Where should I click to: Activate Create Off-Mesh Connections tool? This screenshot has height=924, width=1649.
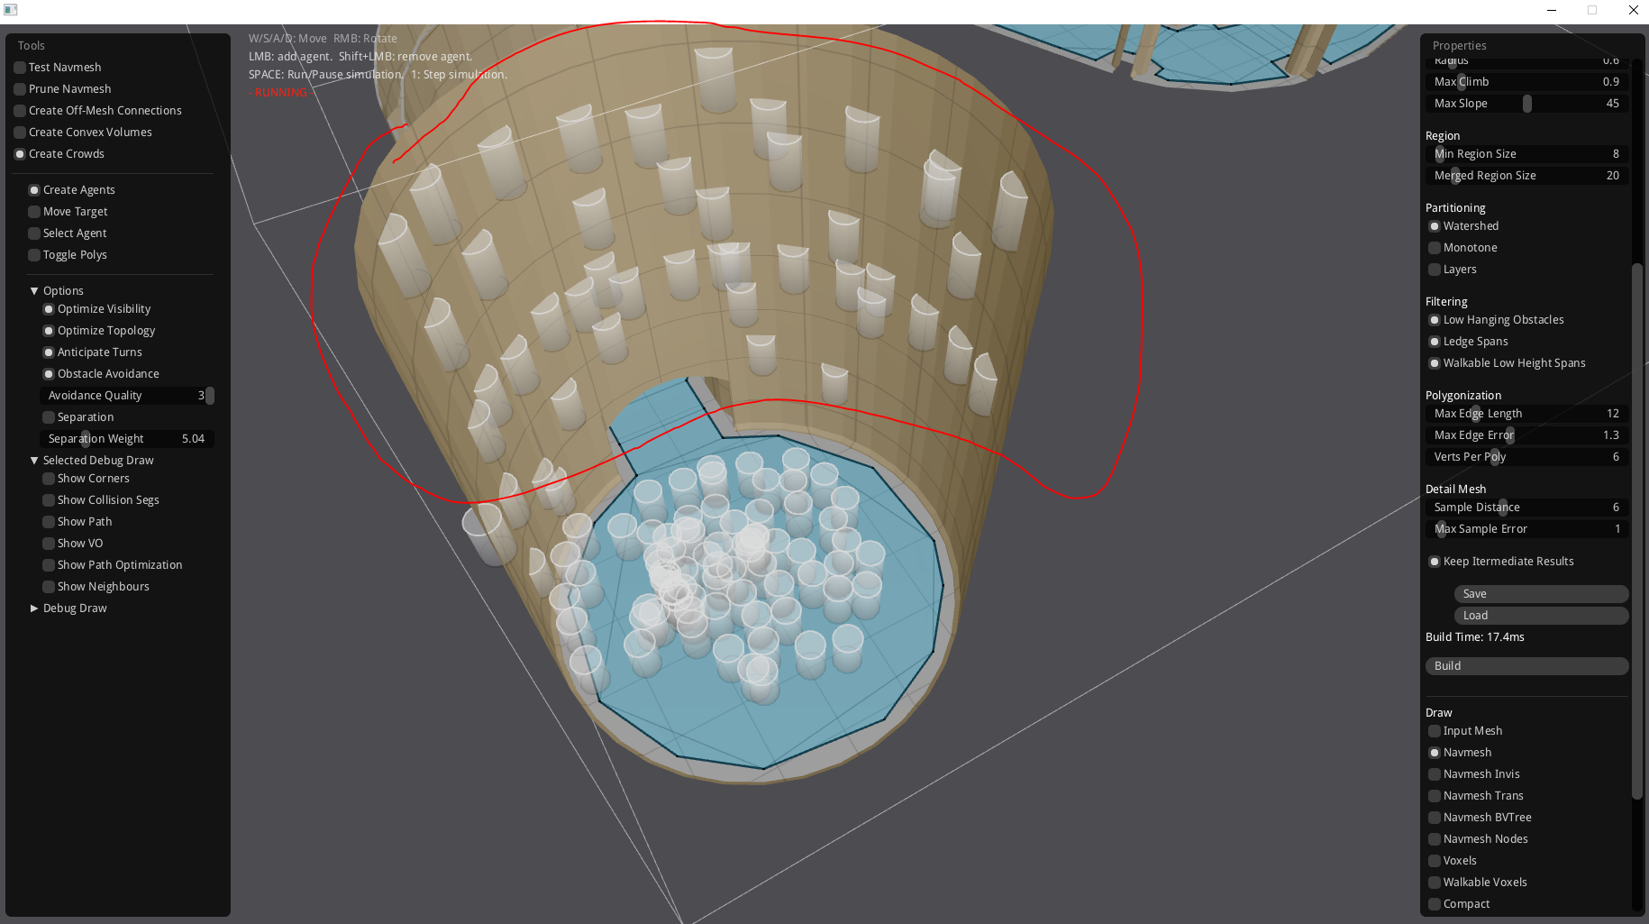(20, 110)
